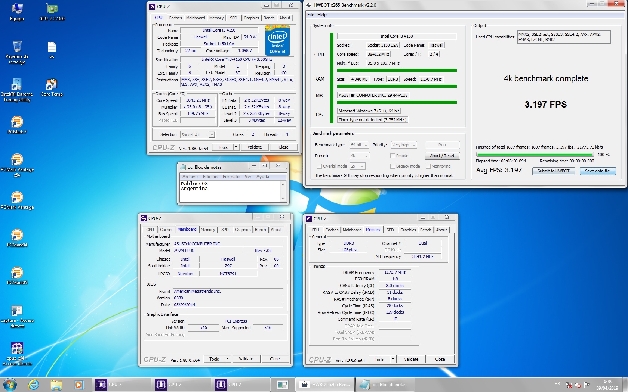
Task: Click Bloc de notas vertical scrollbar down arrow
Action: coord(283,199)
